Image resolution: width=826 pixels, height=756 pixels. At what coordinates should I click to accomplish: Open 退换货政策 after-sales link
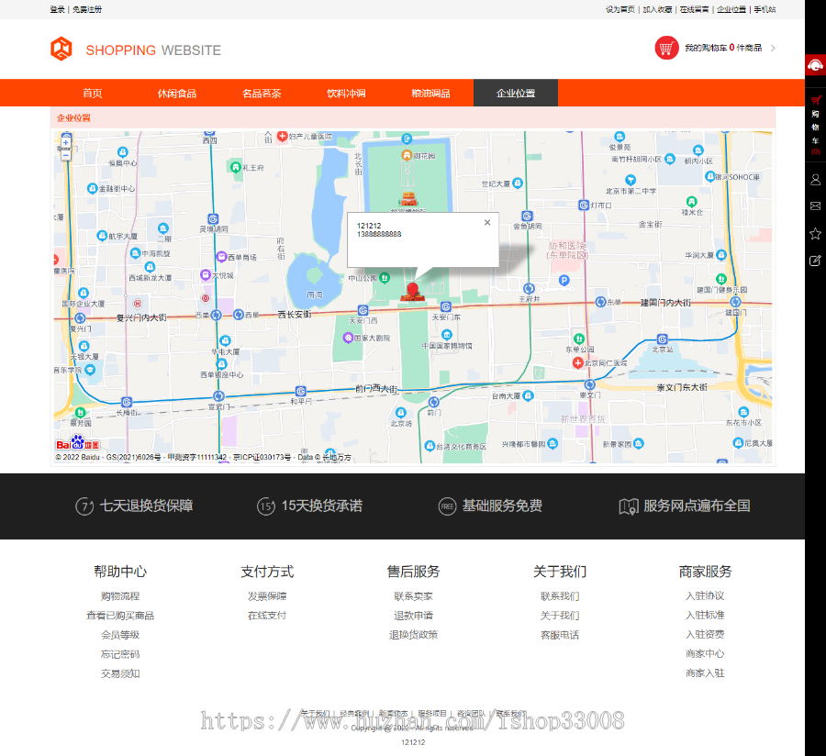[x=414, y=635]
